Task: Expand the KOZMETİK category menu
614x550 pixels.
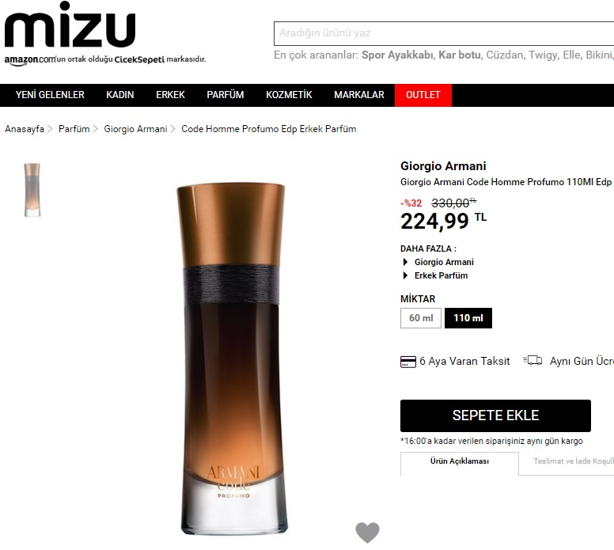Action: click(x=289, y=95)
